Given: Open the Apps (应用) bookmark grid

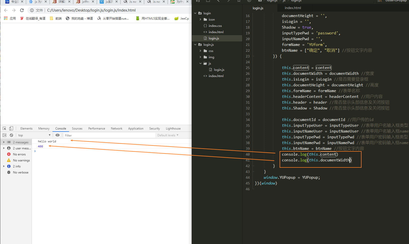Looking at the screenshot, I should click(x=10, y=18).
